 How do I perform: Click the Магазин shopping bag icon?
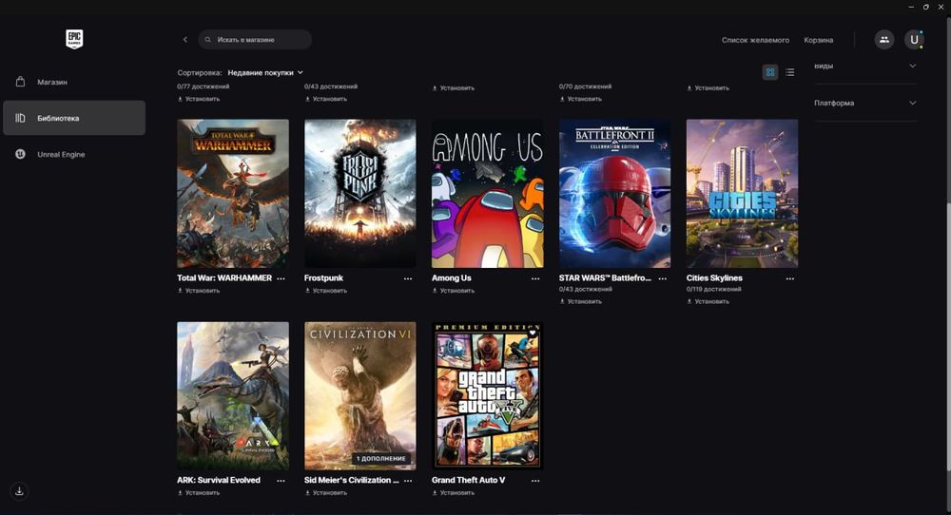click(x=20, y=82)
